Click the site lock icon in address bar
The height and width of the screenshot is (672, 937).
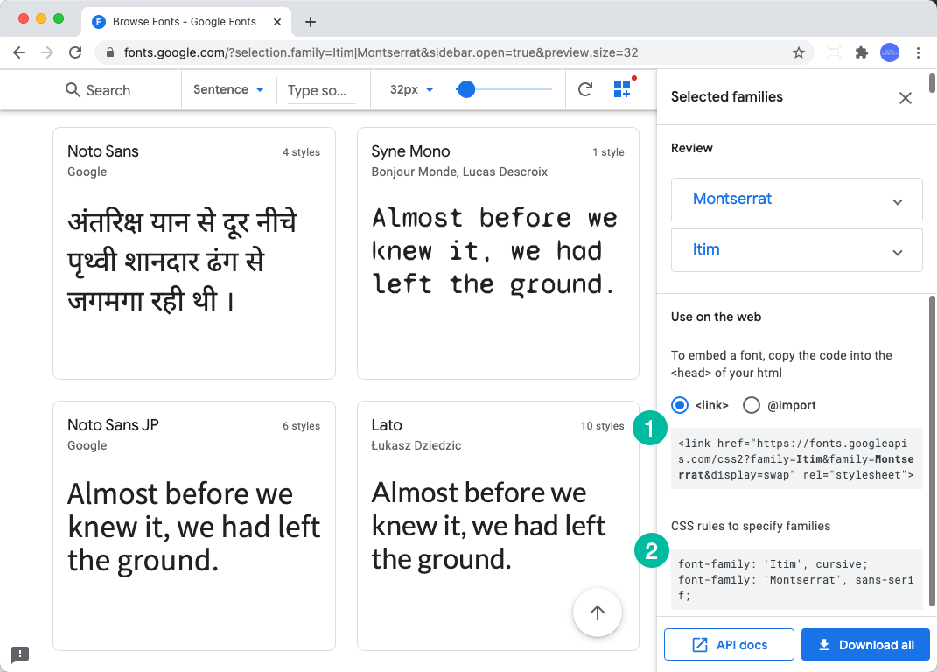tap(110, 52)
